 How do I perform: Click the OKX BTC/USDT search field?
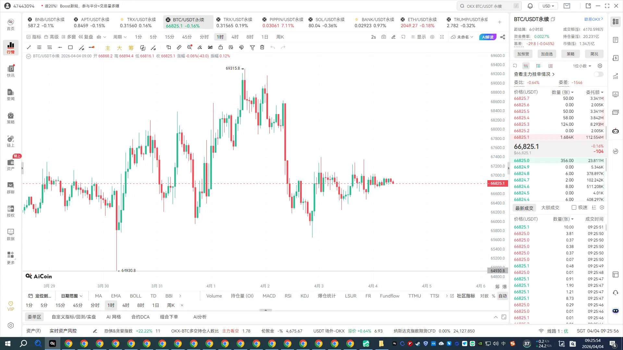coord(488,6)
